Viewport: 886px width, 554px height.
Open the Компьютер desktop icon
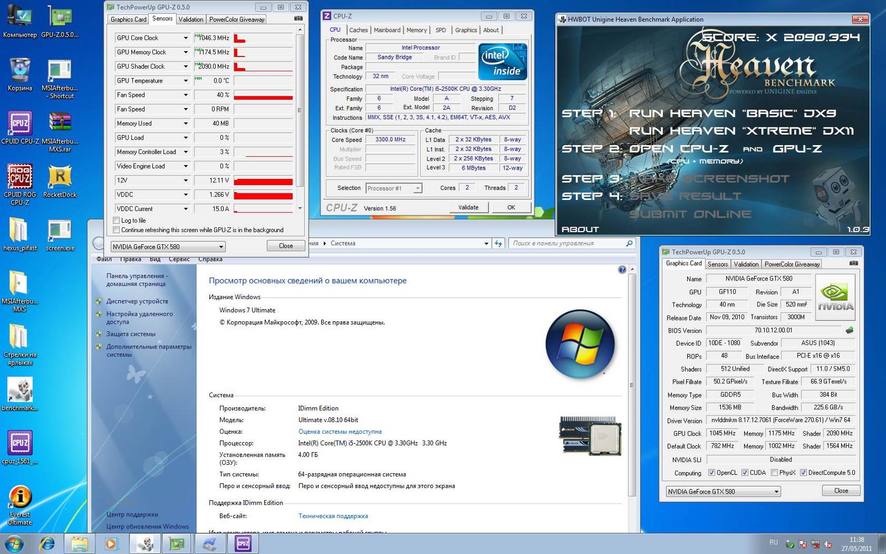[x=20, y=21]
